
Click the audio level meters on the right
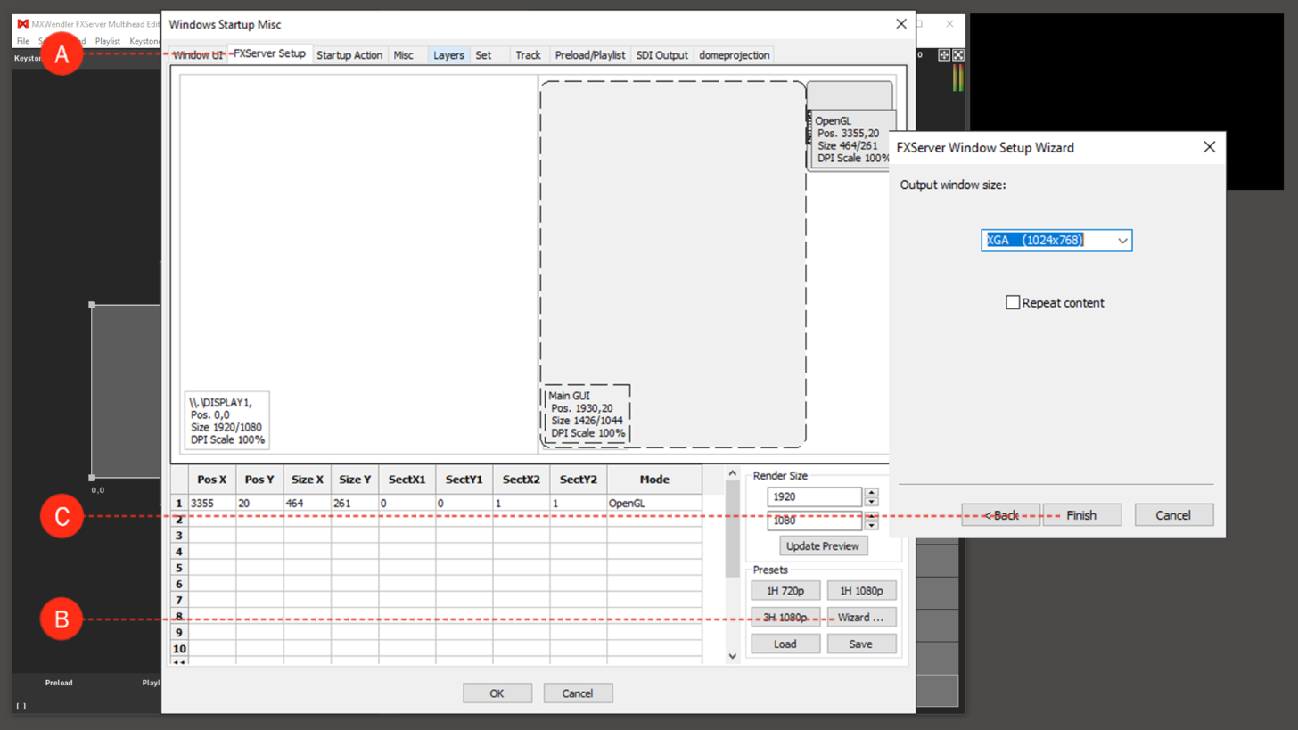957,78
